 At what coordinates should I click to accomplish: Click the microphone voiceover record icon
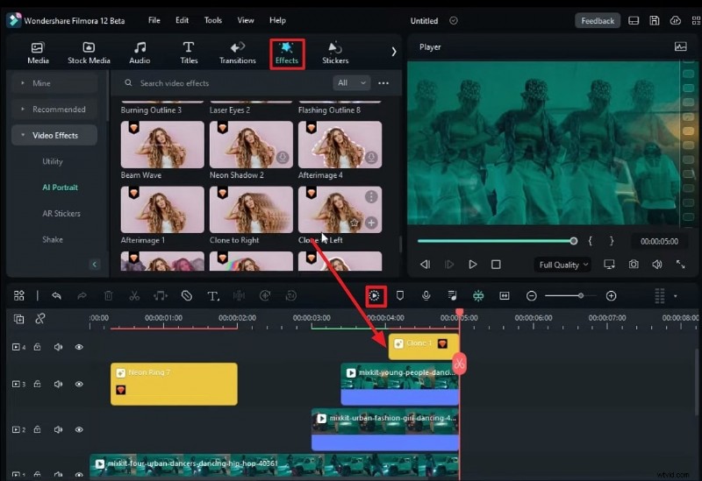coord(426,296)
